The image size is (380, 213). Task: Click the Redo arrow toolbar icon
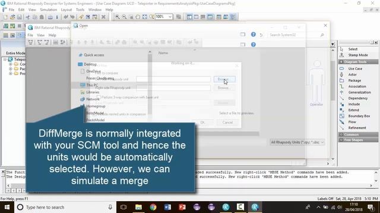point(72,17)
